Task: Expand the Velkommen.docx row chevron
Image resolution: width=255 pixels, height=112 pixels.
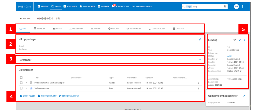Action: coord(26,88)
